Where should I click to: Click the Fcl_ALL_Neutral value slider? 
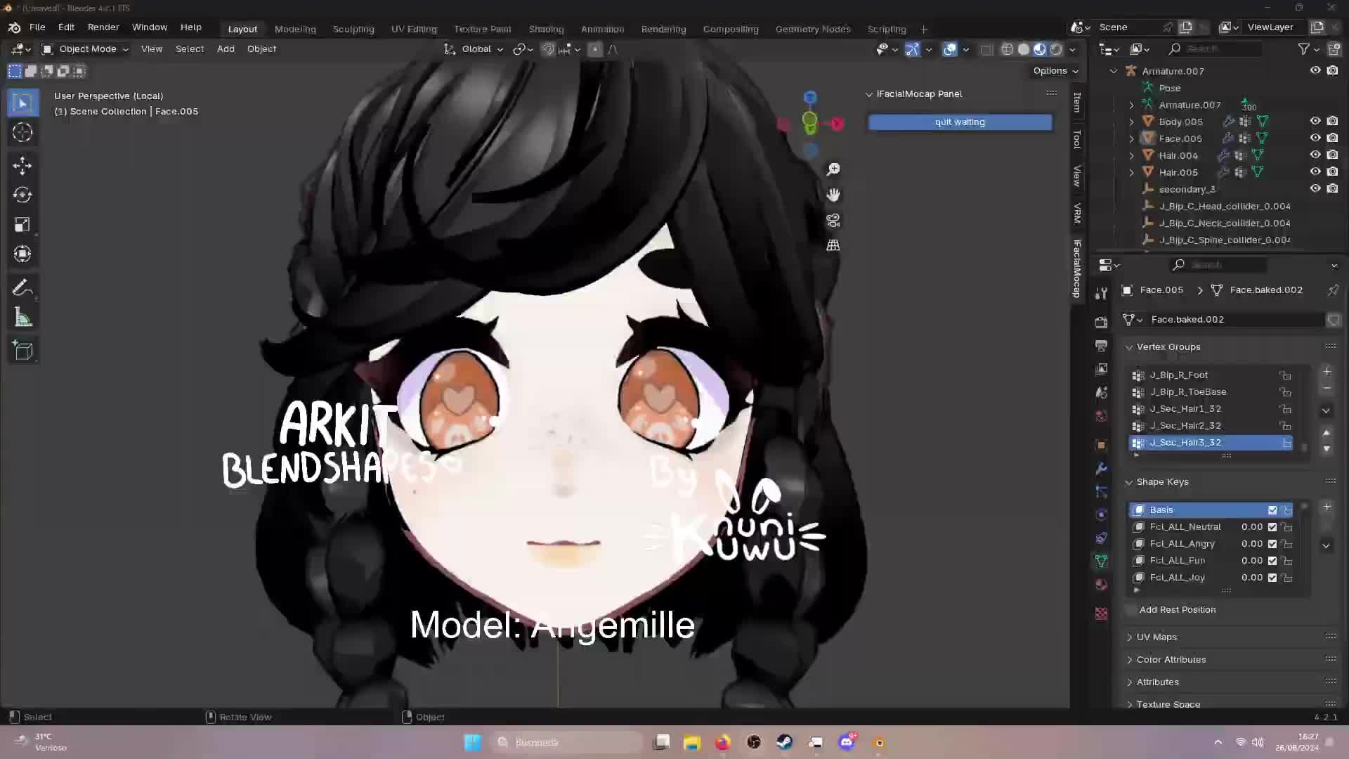pos(1251,526)
